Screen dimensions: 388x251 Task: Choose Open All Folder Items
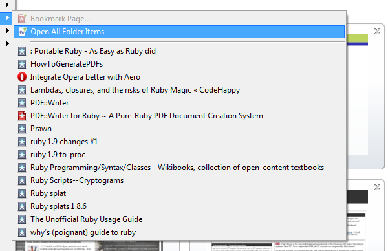click(x=179, y=32)
